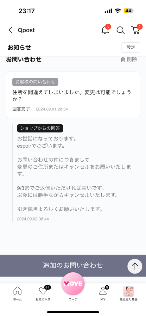The width and height of the screenshot is (146, 316).
Task: Open the customer inquiry card
Action: tap(73, 95)
